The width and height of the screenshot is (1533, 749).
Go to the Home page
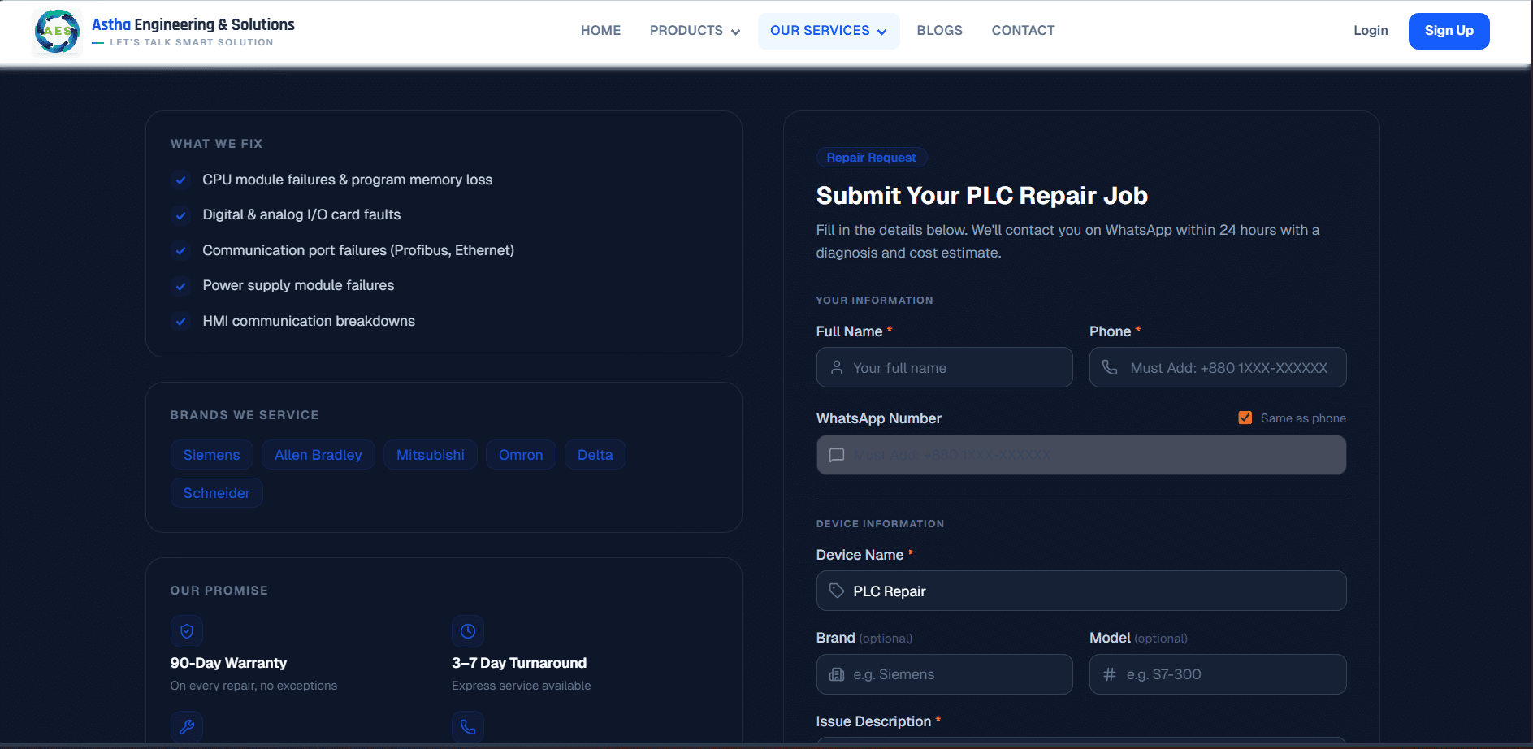point(600,31)
